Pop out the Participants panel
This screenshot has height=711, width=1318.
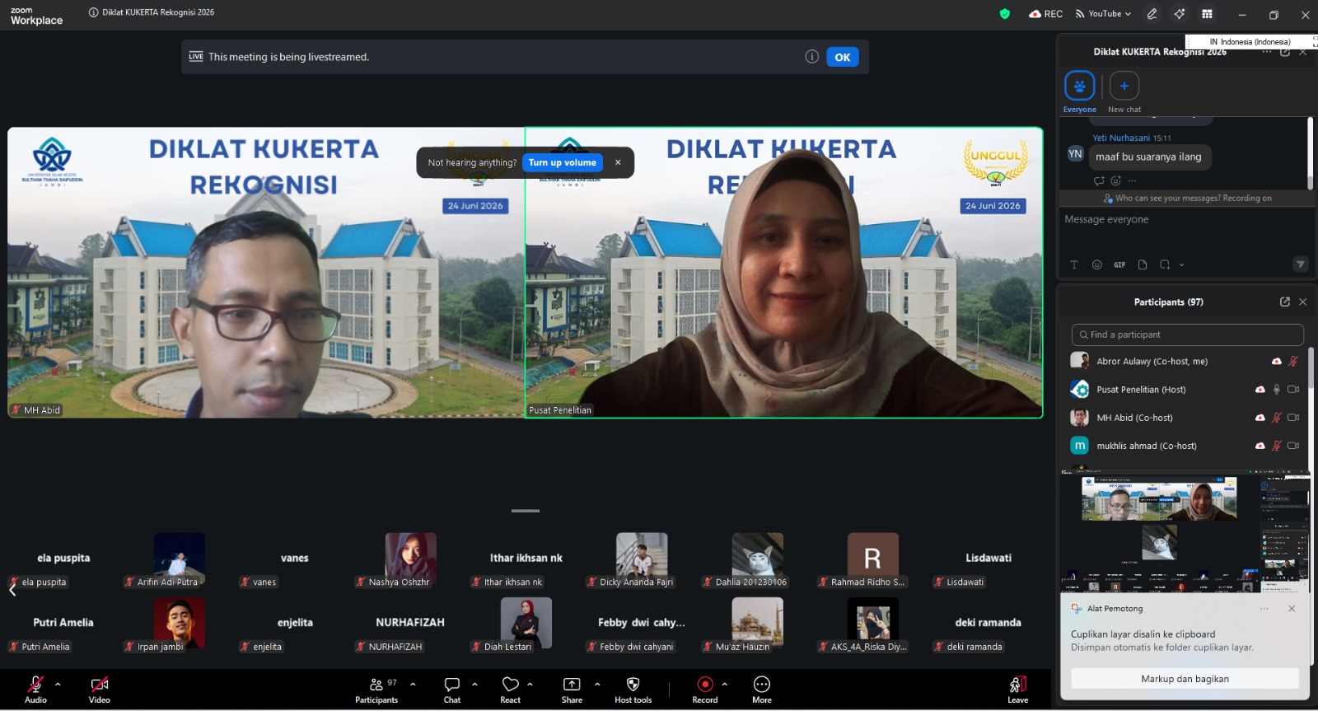[x=1284, y=302]
